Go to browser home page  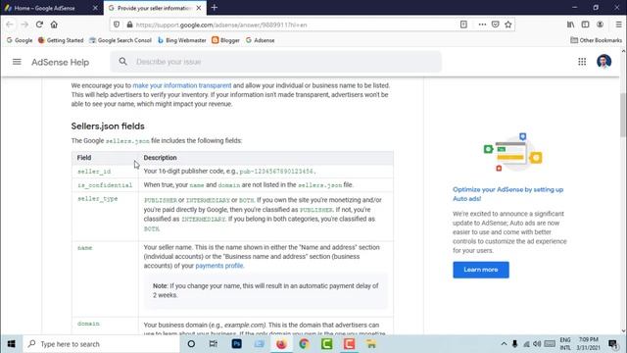54,25
